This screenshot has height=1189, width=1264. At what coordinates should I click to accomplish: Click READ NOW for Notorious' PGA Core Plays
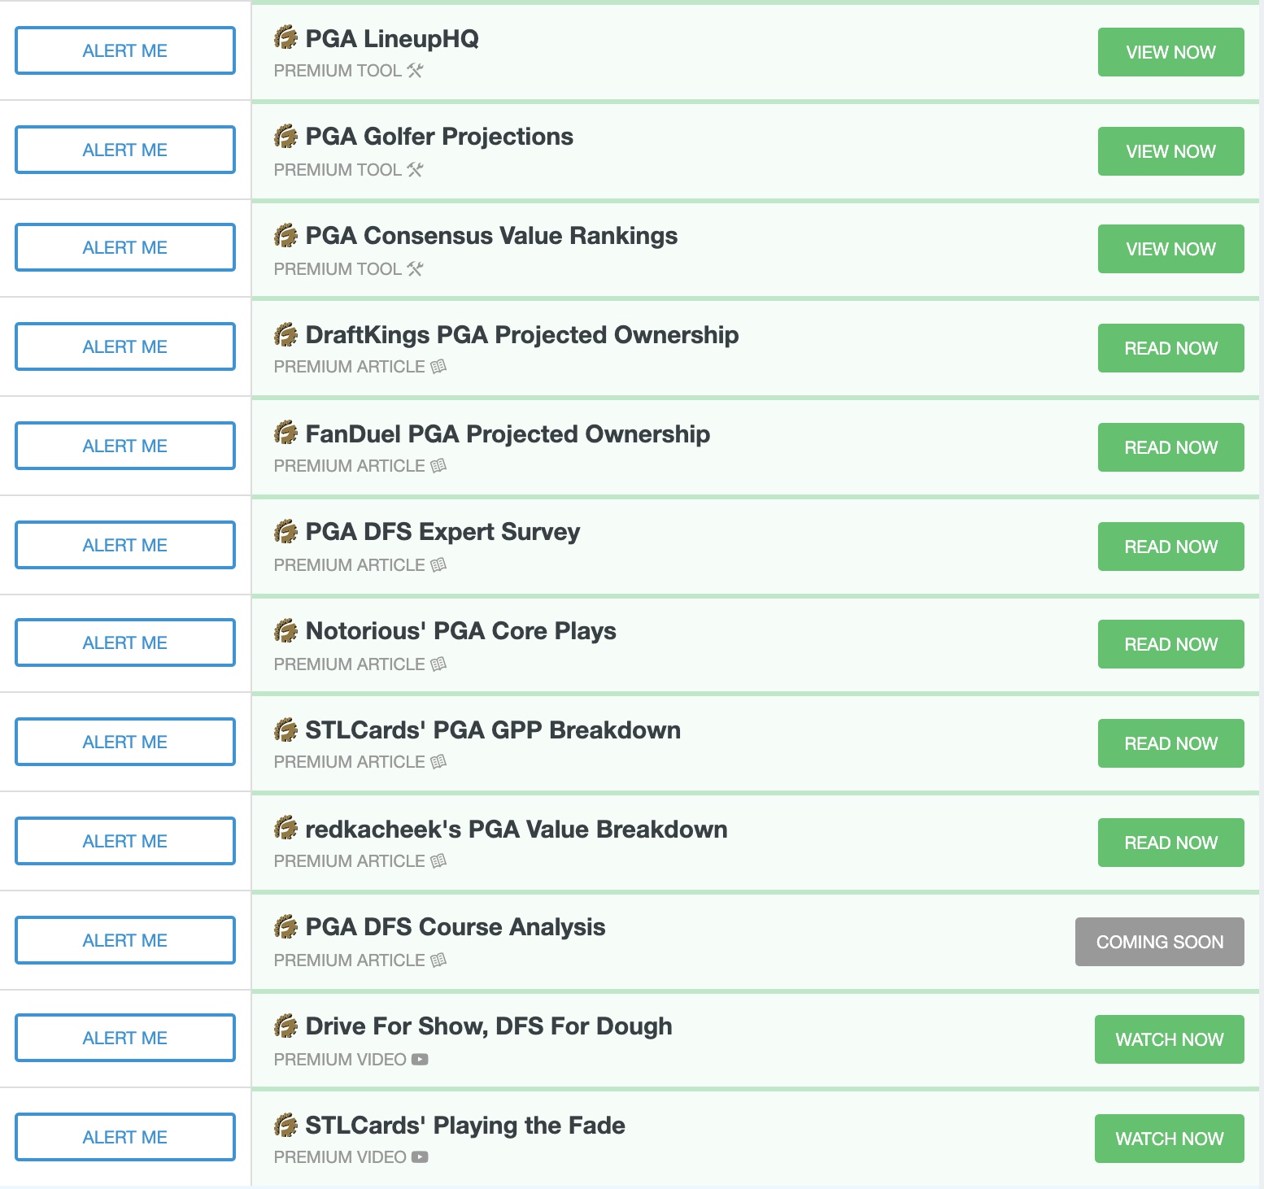pos(1171,644)
